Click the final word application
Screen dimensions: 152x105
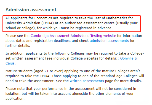pyautogui.click(x=14, y=99)
